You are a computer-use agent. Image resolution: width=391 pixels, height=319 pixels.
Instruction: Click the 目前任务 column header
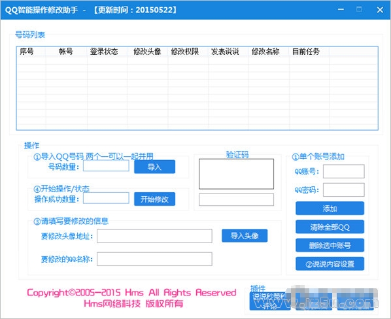point(309,52)
